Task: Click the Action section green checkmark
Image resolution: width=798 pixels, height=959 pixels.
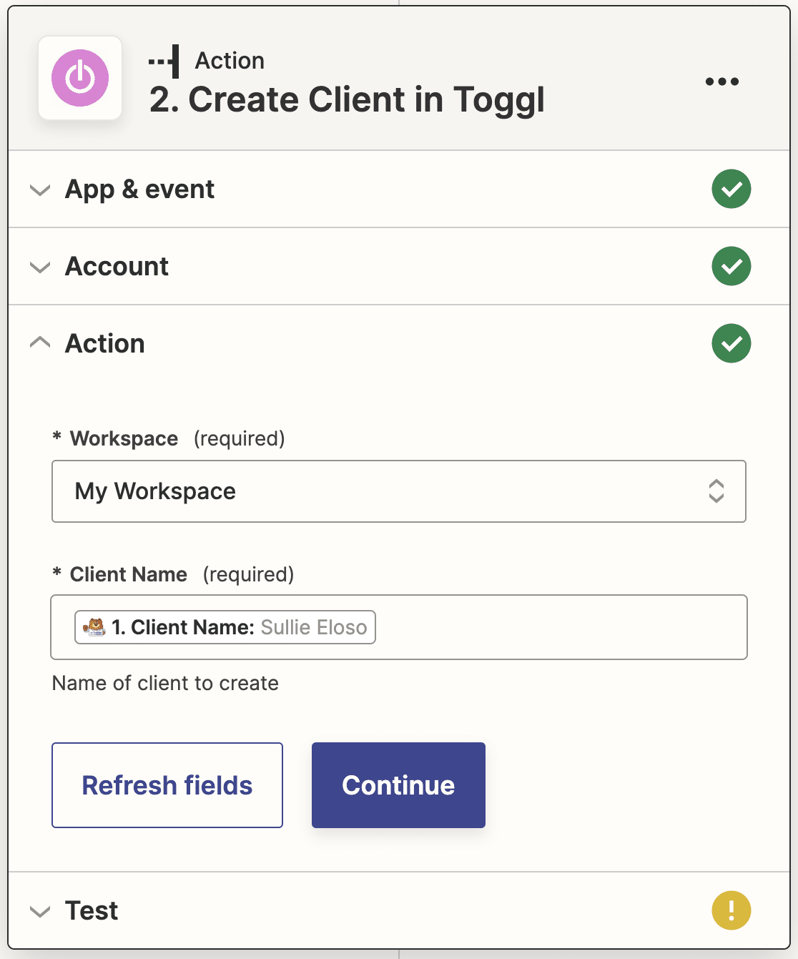Action: [731, 343]
